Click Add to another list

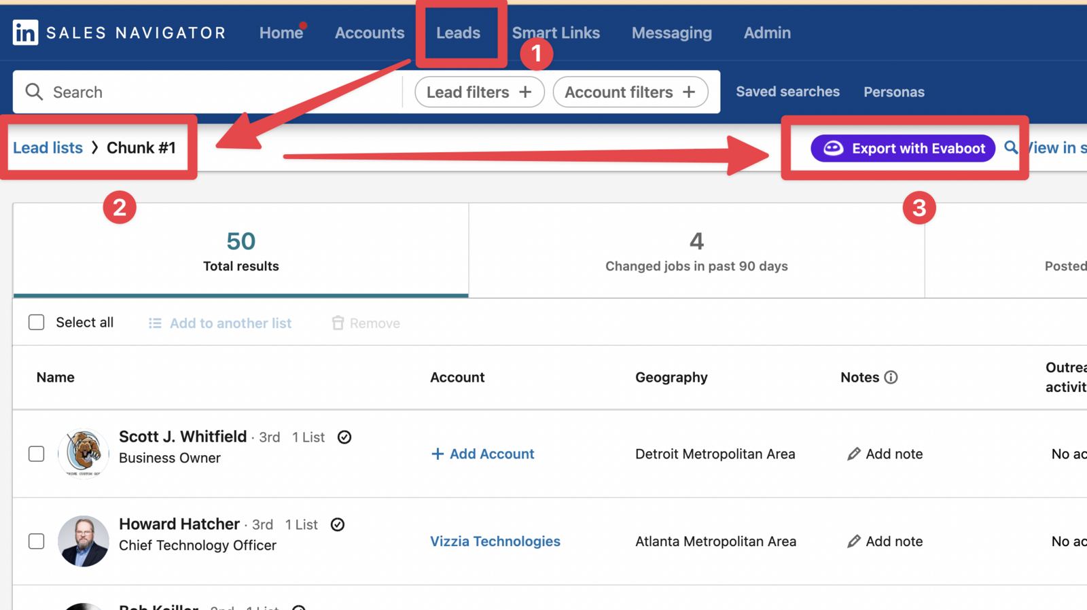click(x=230, y=323)
